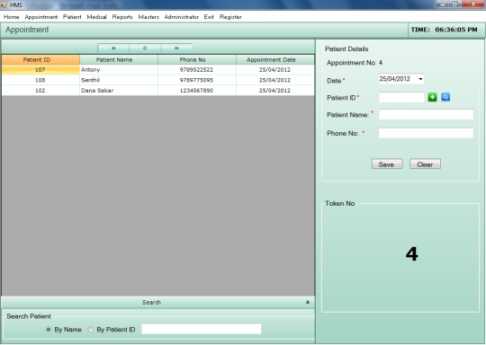Screen dimensions: 486x345
Task: Click the blue search patient icon
Action: point(445,97)
